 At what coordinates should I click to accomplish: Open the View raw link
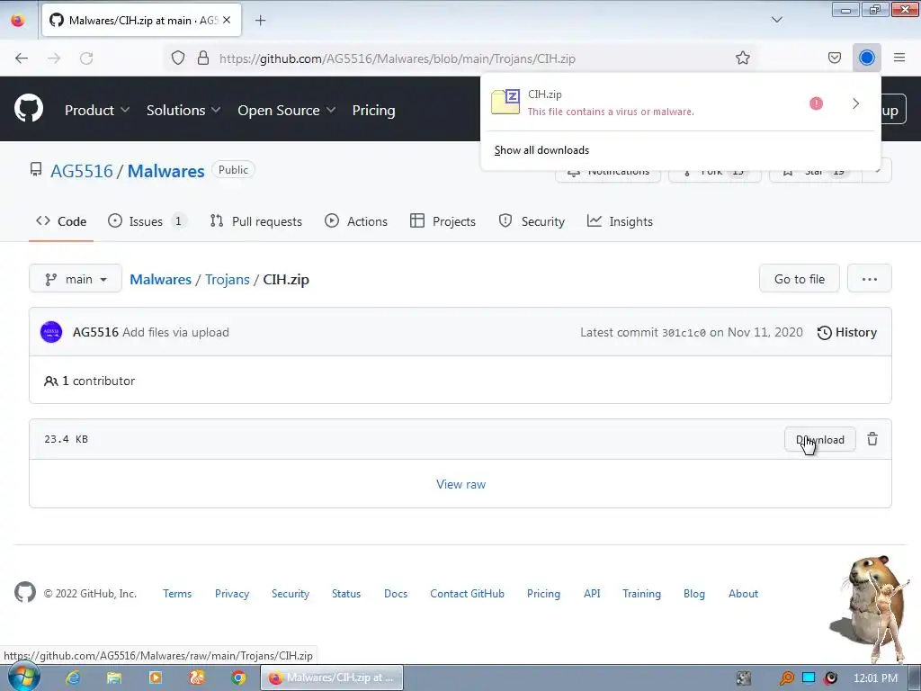[x=461, y=484]
